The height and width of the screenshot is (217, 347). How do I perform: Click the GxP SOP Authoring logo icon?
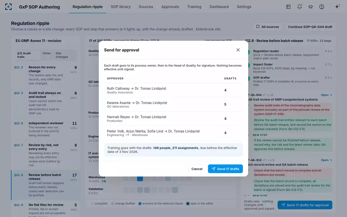click(x=9, y=7)
